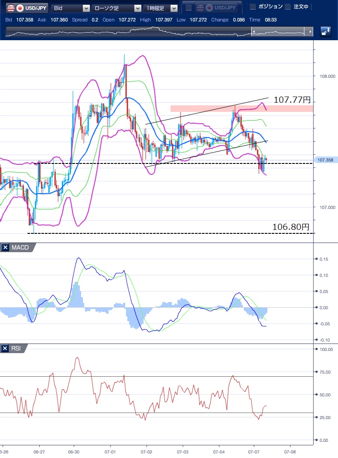338x458 pixels.
Task: Click the highlighted range in overview navigator
Action: pyautogui.click(x=279, y=31)
